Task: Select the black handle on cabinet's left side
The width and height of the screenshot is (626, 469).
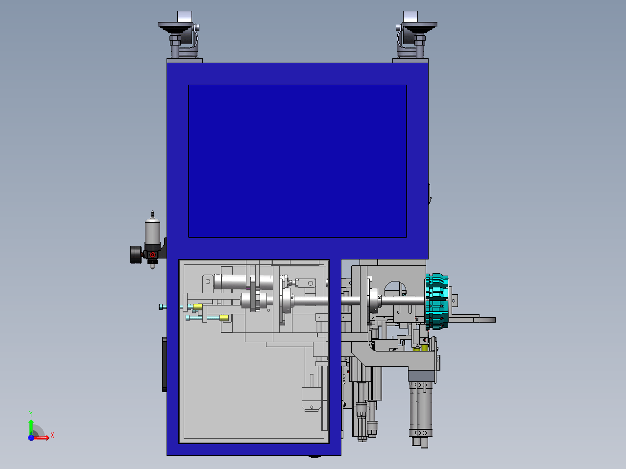Action: pos(165,364)
